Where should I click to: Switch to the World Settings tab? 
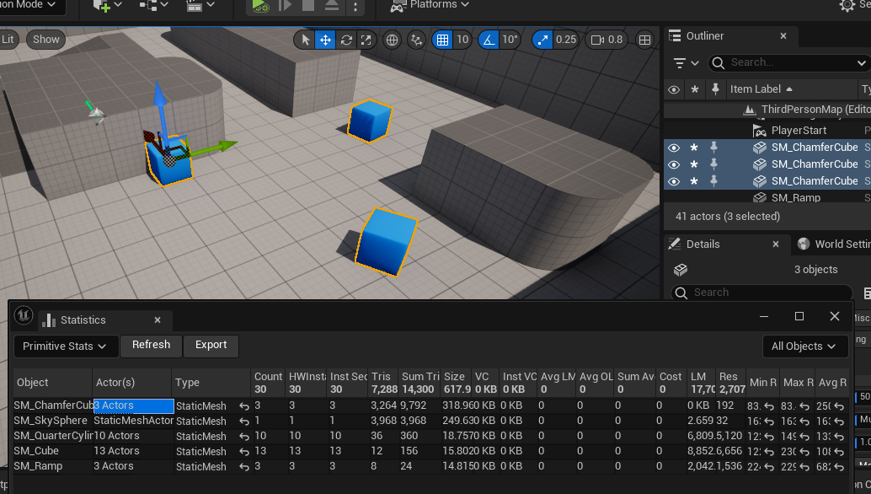pos(834,244)
